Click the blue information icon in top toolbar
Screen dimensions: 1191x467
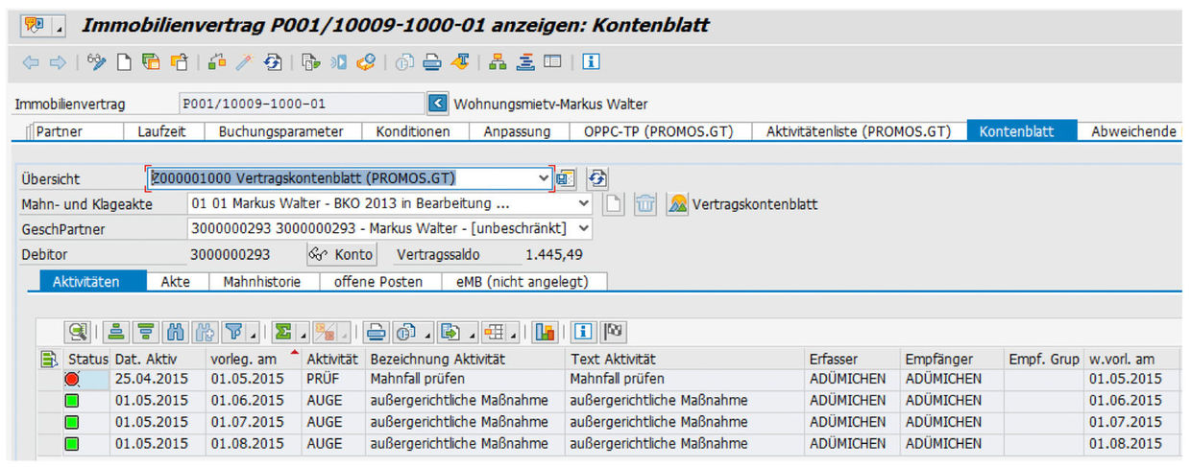[x=592, y=62]
